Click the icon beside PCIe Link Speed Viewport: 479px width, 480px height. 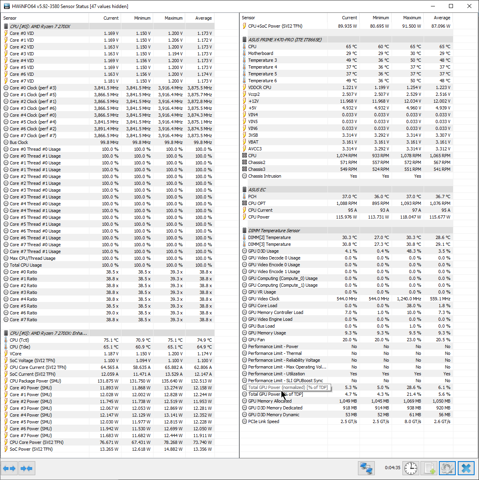pyautogui.click(x=244, y=421)
